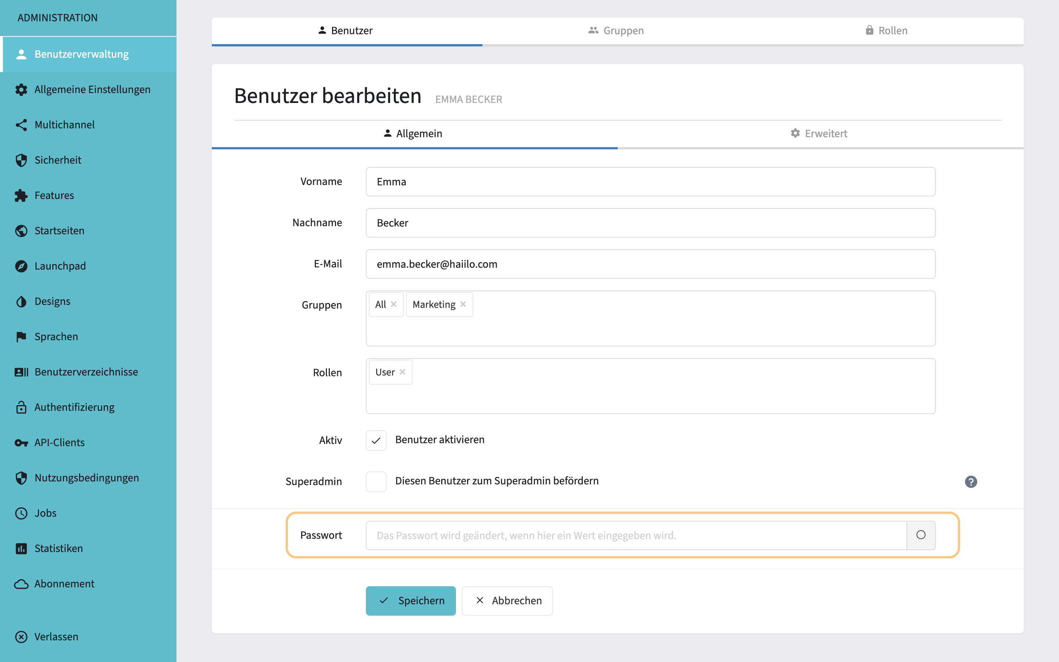This screenshot has width=1059, height=662.
Task: Open Startseiten globe icon
Action: tap(21, 231)
